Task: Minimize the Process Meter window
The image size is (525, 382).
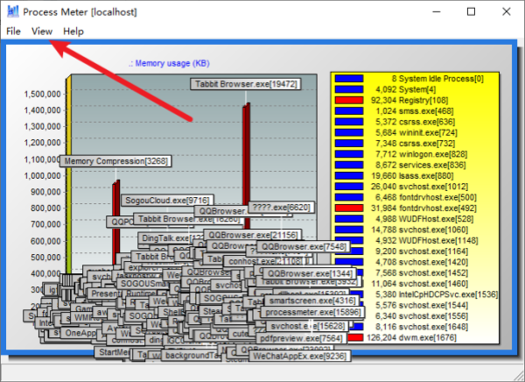Action: (x=437, y=11)
